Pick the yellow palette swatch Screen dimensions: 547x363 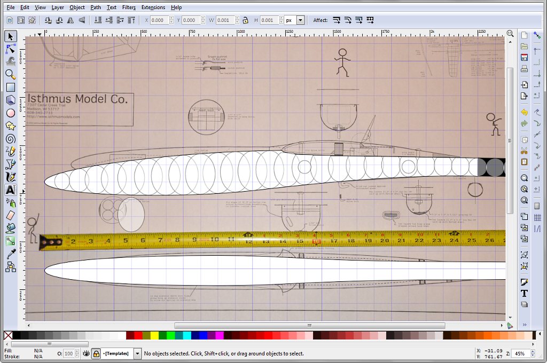pos(154,335)
